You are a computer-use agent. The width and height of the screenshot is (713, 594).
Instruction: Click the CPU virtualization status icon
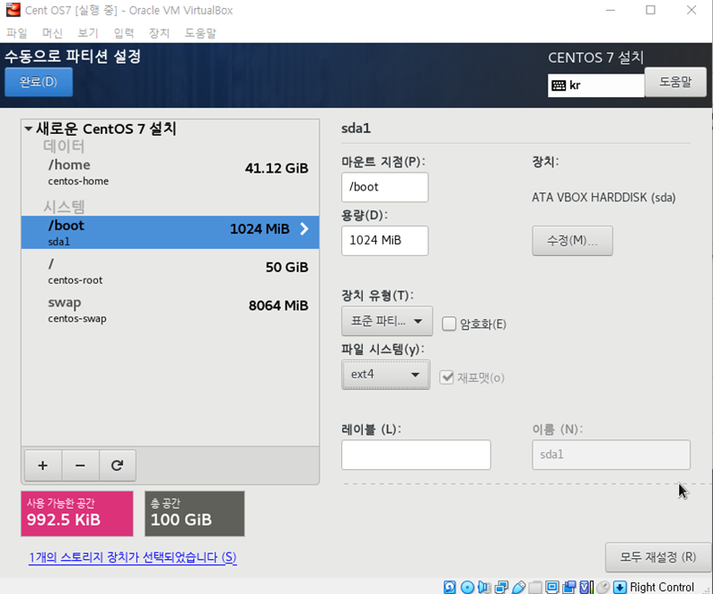click(x=585, y=587)
